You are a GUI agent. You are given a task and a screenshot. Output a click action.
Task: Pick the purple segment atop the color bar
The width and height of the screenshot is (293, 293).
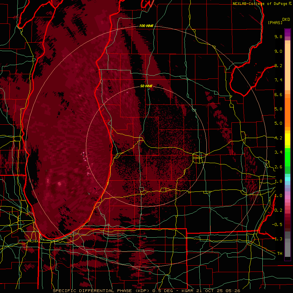(x=287, y=33)
